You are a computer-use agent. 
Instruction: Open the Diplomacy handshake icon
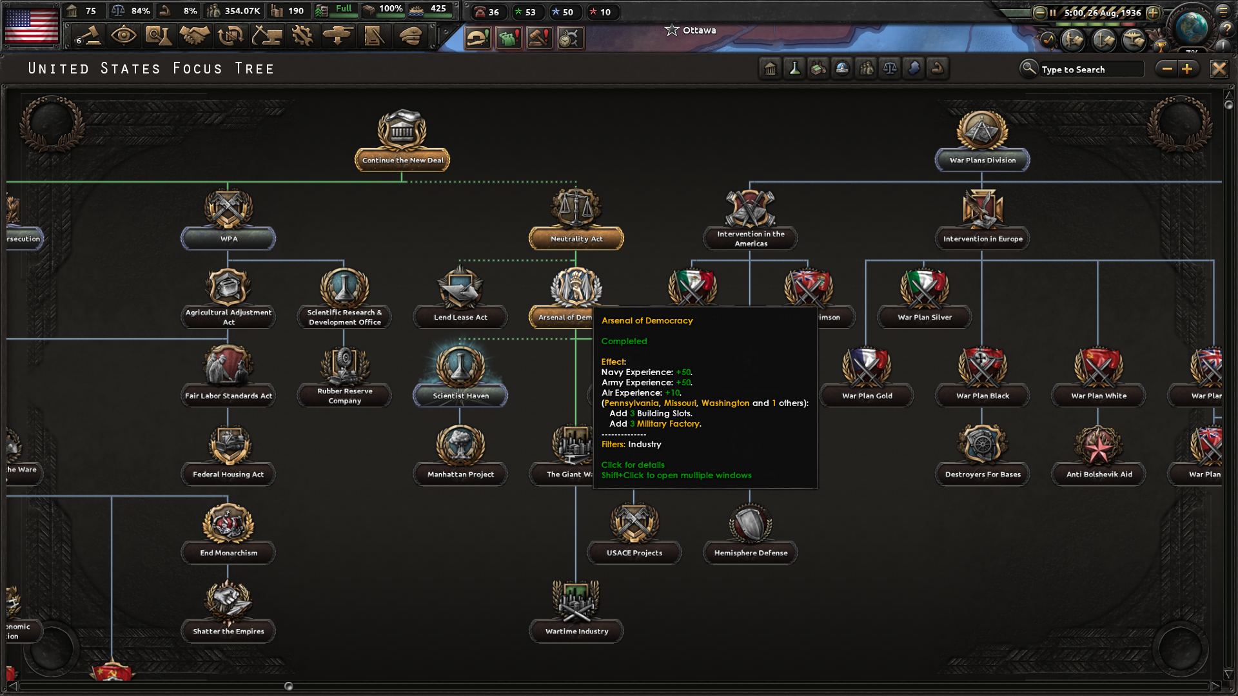tap(194, 36)
